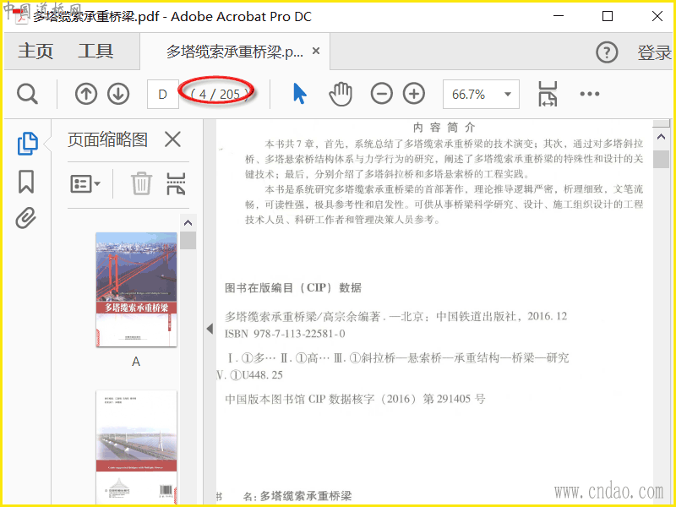Click the ISBN 978-7-113-22581-0 line
Screen dimensions: 676x507
point(285,334)
